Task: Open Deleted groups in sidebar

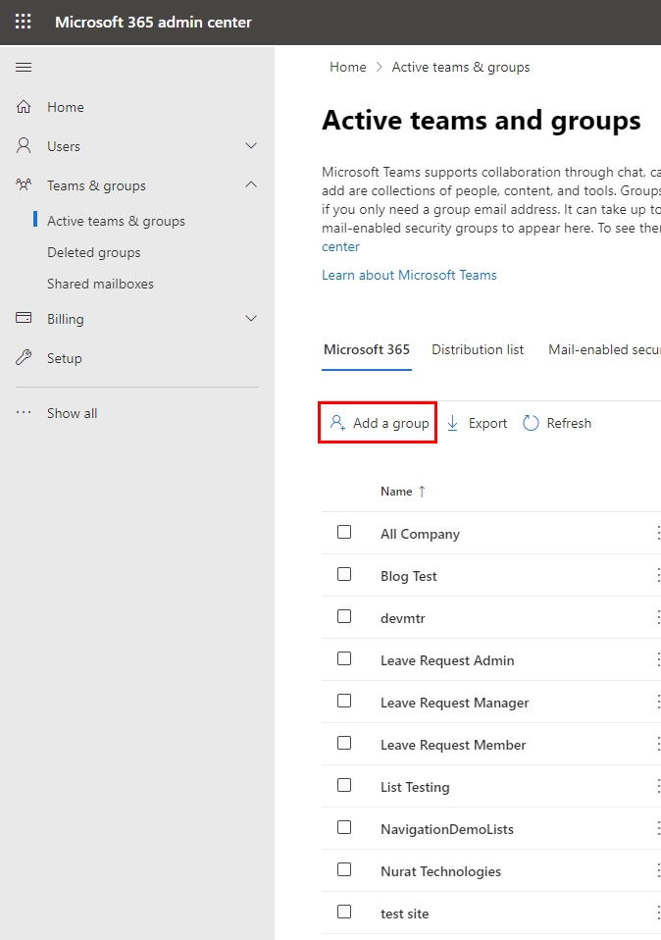Action: pos(94,252)
